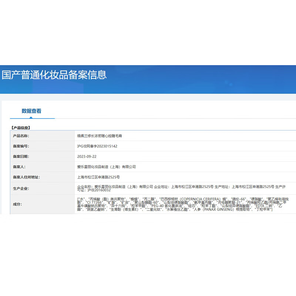Image resolution: width=296 pixels, height=296 pixels.
Task: Click the 备案编号 row label
Action: tap(21, 146)
